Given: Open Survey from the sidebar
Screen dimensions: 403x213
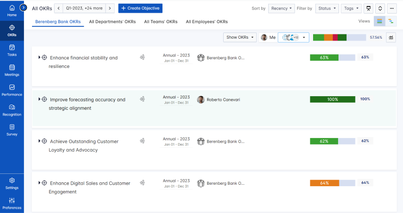Looking at the screenshot, I should [x=12, y=130].
